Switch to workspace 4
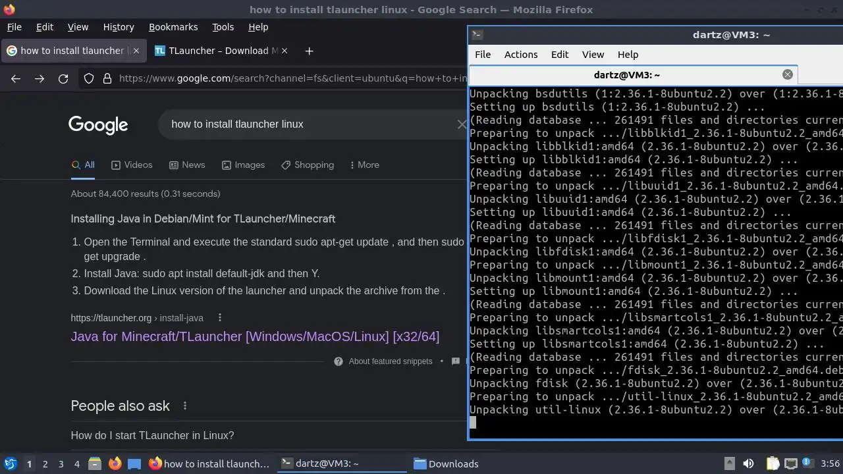The image size is (843, 474). (x=76, y=464)
